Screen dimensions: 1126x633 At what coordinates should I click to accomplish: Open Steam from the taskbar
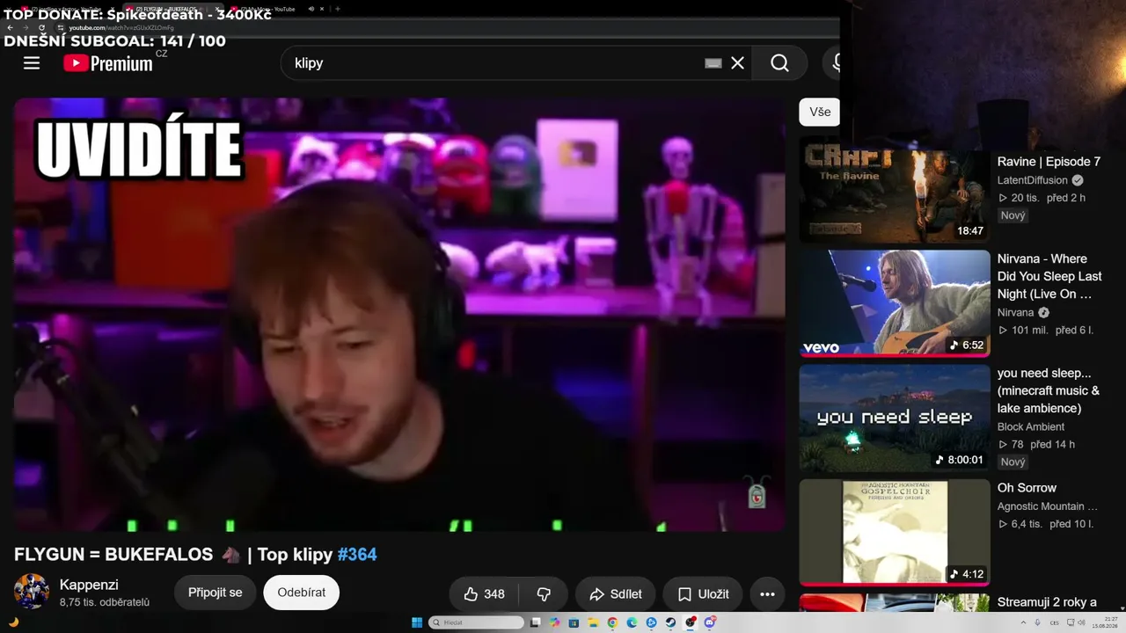point(670,622)
